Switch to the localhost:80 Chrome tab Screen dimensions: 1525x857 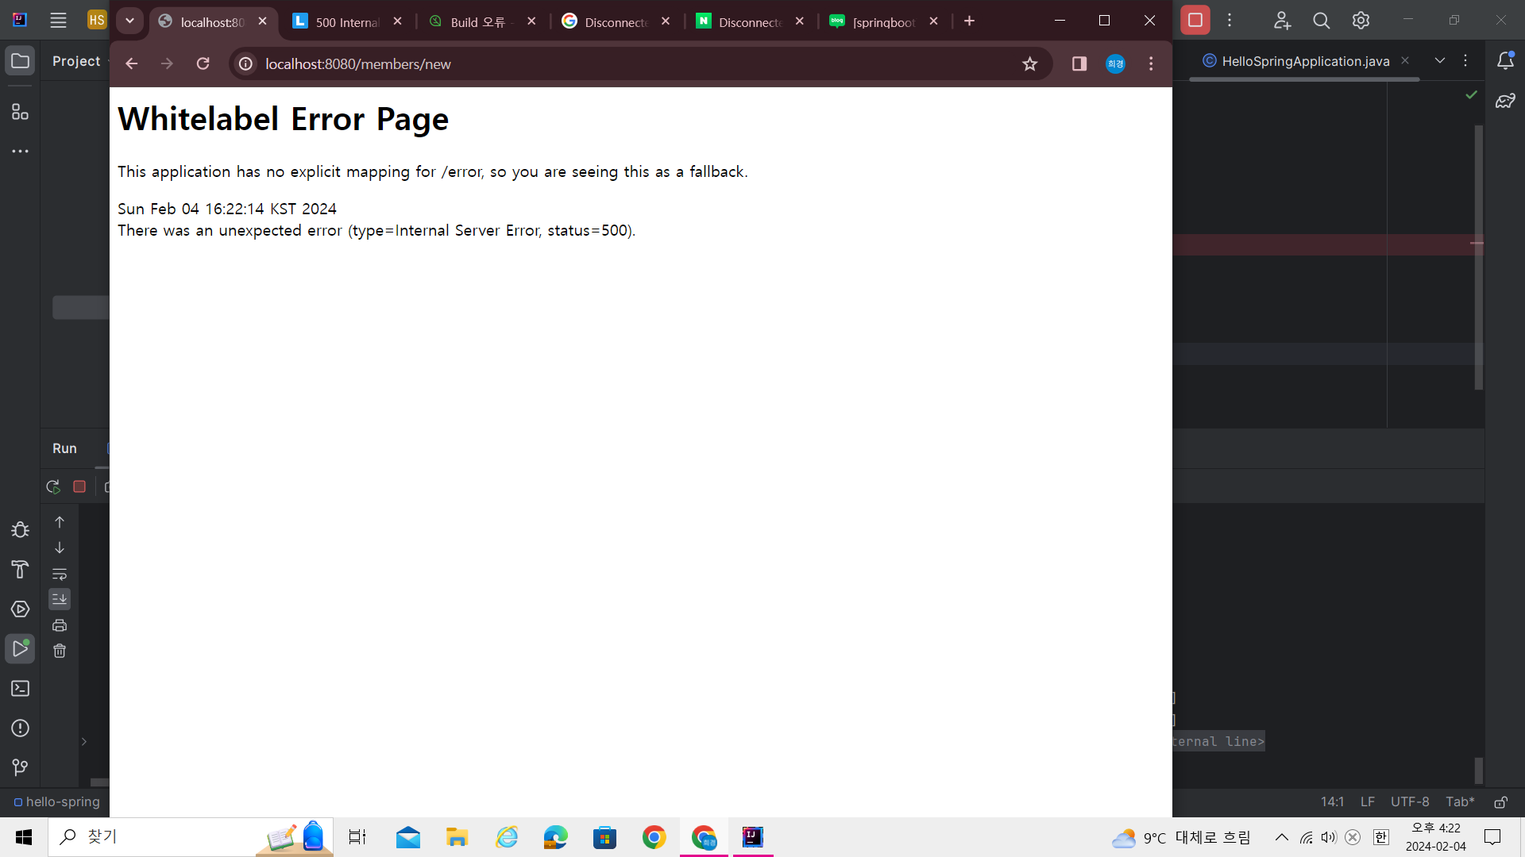212,22
